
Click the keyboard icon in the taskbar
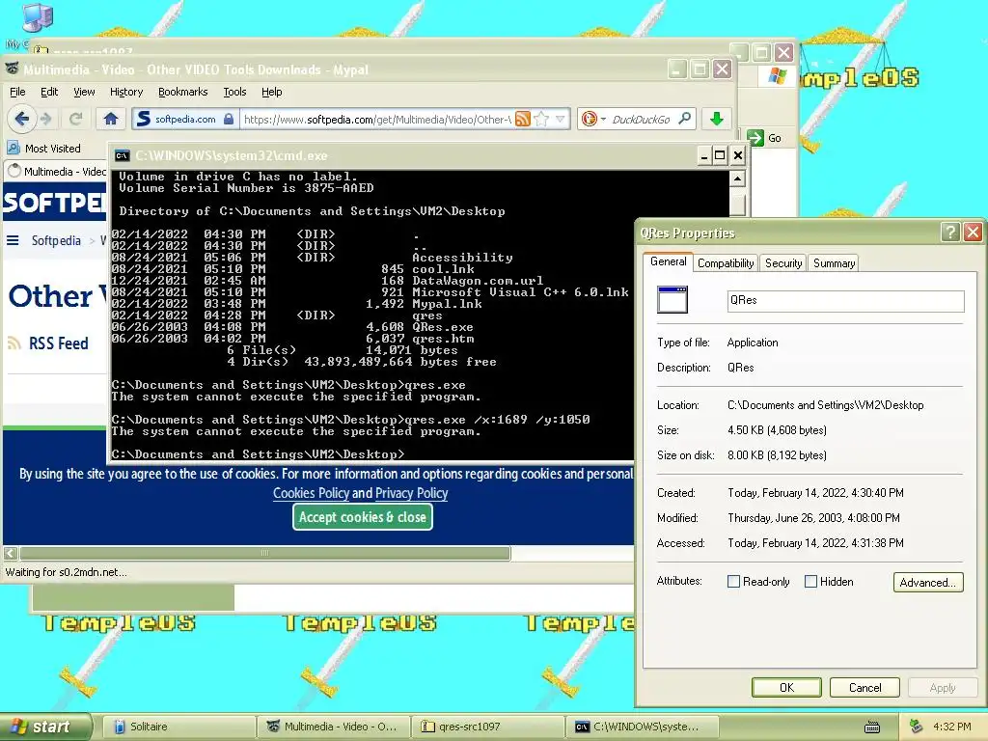(x=872, y=727)
